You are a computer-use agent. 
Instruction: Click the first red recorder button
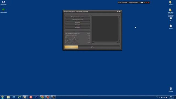[146, 2]
